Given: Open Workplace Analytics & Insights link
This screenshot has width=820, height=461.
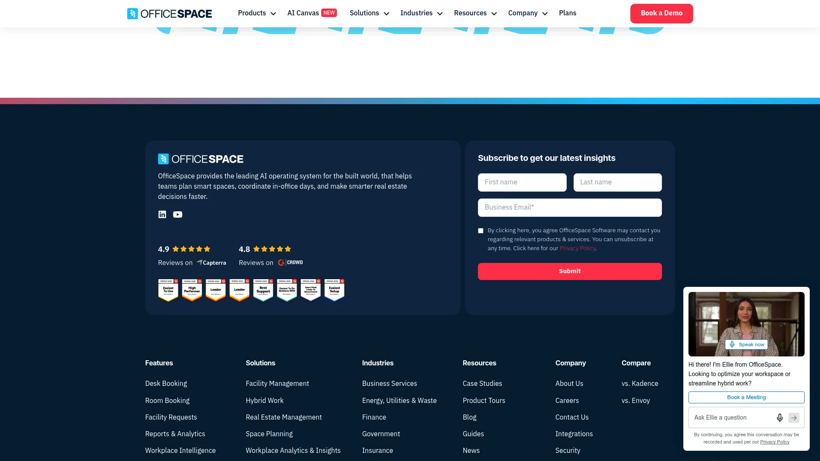Looking at the screenshot, I should (293, 450).
